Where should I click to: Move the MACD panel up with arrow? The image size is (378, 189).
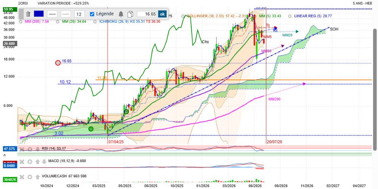(37, 161)
